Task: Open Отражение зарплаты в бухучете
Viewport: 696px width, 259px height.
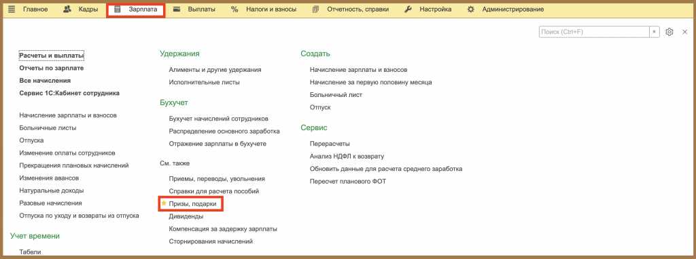Action: (218, 144)
